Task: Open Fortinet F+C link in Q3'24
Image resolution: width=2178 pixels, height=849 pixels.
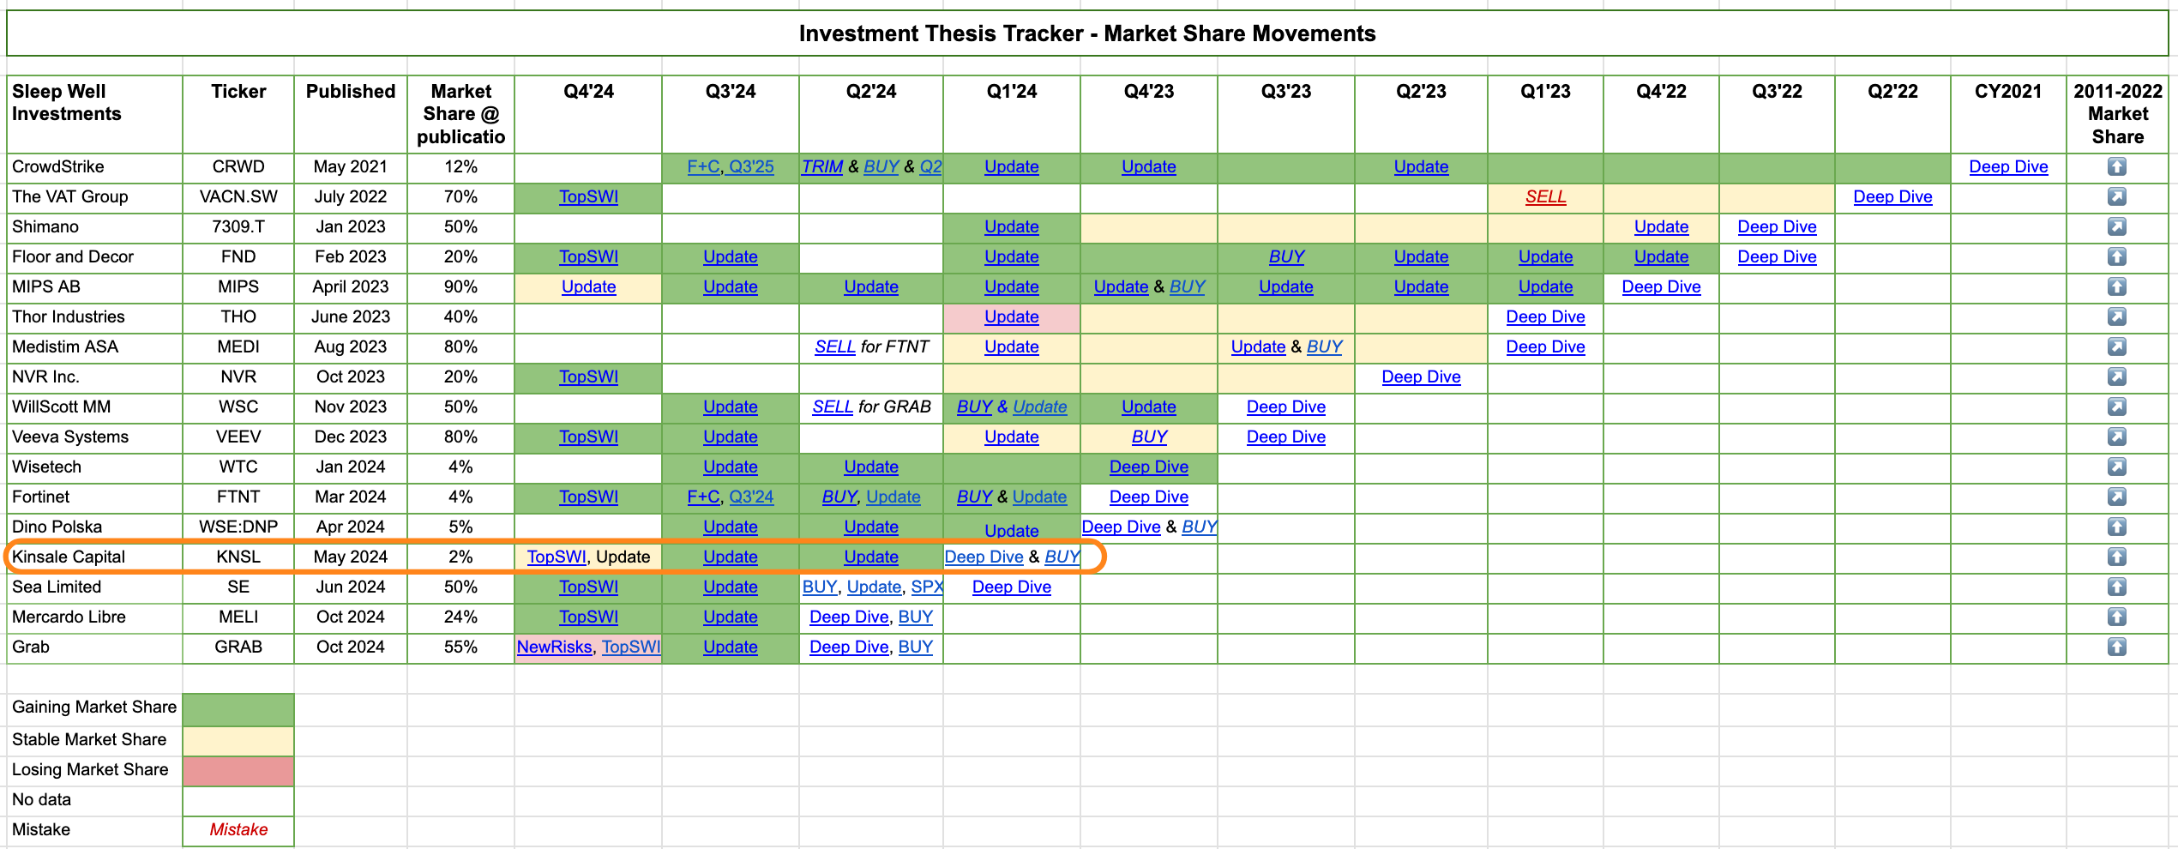Action: click(x=703, y=497)
